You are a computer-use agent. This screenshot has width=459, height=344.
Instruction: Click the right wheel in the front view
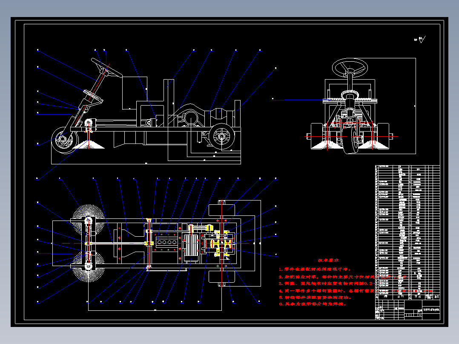[384, 136]
